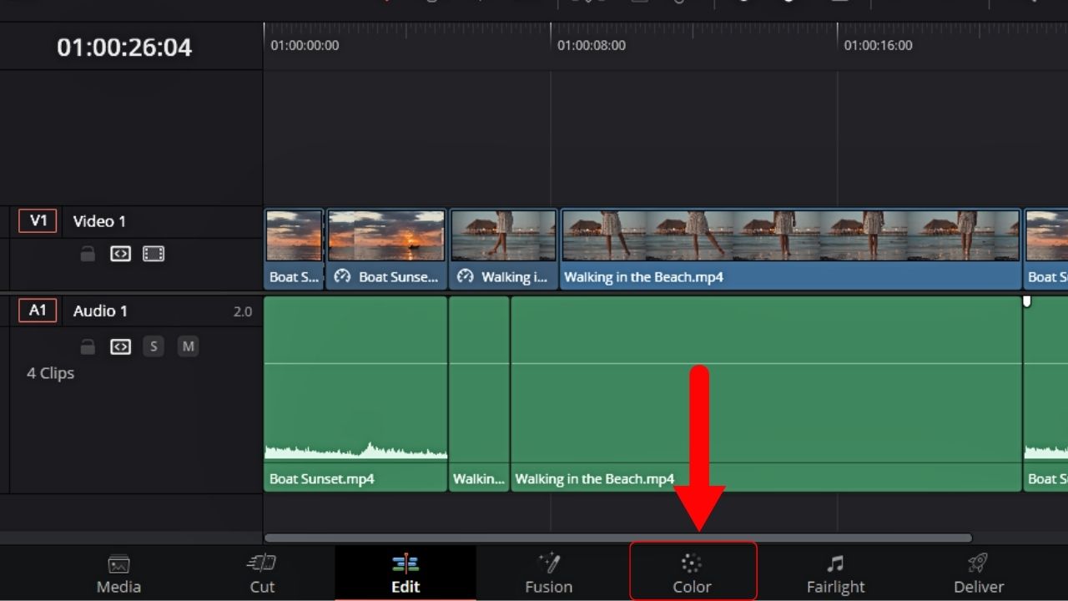Image resolution: width=1068 pixels, height=601 pixels.
Task: Click the A1 track destination button
Action: [37, 311]
